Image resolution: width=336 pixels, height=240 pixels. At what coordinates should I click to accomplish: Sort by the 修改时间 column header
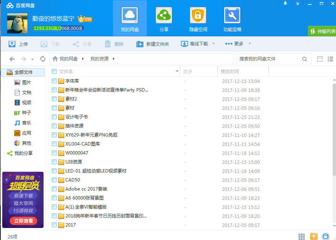click(x=243, y=71)
